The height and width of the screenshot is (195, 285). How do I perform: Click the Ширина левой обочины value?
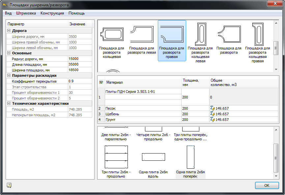tap(80, 48)
